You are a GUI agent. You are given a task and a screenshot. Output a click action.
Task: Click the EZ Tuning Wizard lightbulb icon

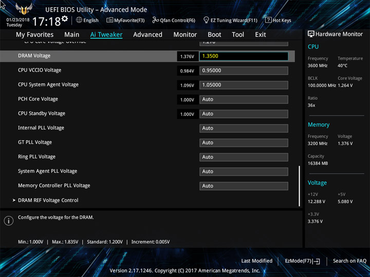[x=206, y=20]
